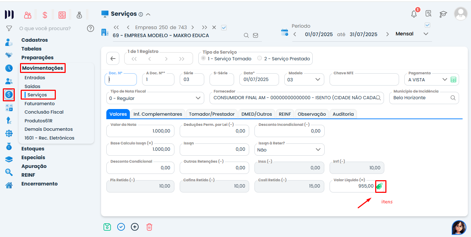Select the Serviço Prestado radio option
The image size is (471, 237).
click(260, 58)
